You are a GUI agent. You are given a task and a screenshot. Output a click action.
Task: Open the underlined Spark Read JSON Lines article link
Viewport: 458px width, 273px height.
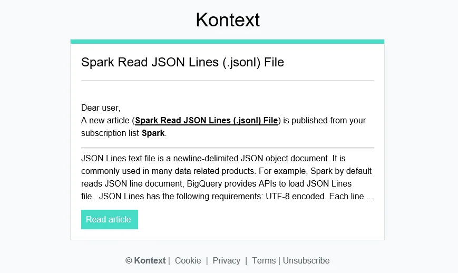[206, 121]
